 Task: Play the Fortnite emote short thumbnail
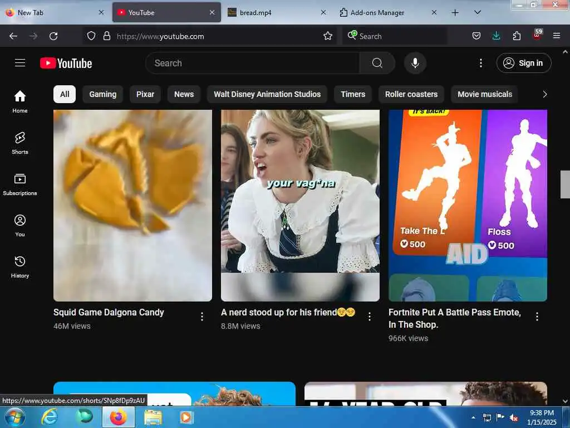[468, 206]
